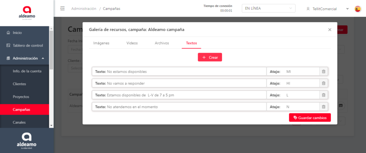Delete the 'No estamos disponibles' text entry
This screenshot has height=153, width=366.
pos(323,72)
